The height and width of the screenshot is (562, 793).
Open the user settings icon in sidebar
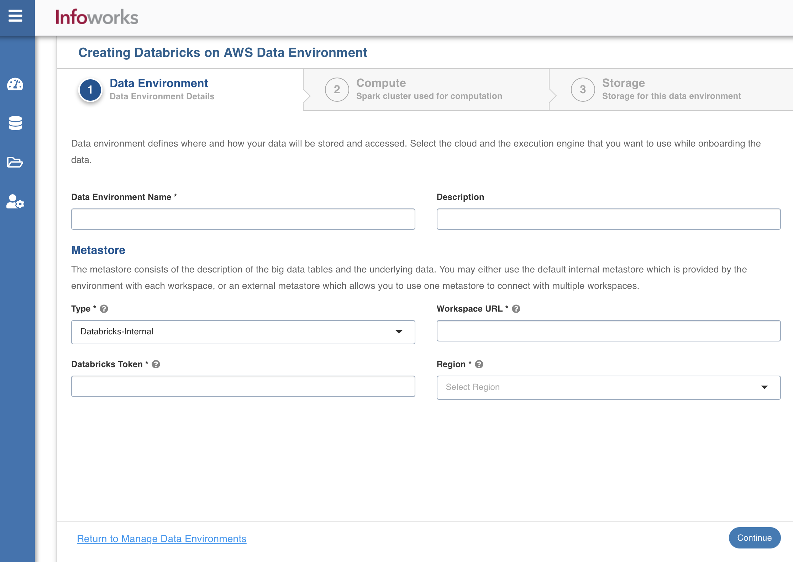click(x=15, y=201)
